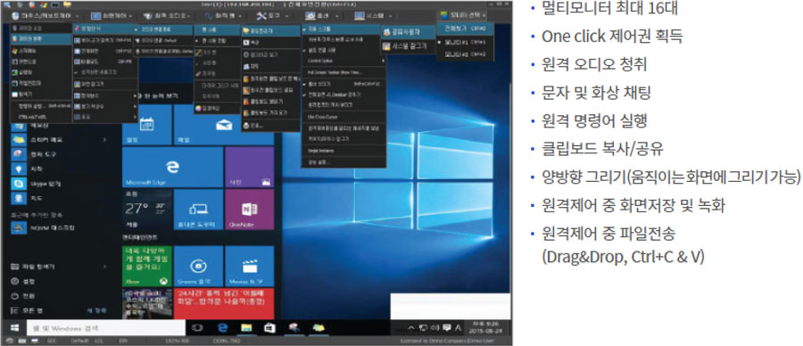Open the weather tile showing 27°
This screenshot has height=346, width=803.
147,210
